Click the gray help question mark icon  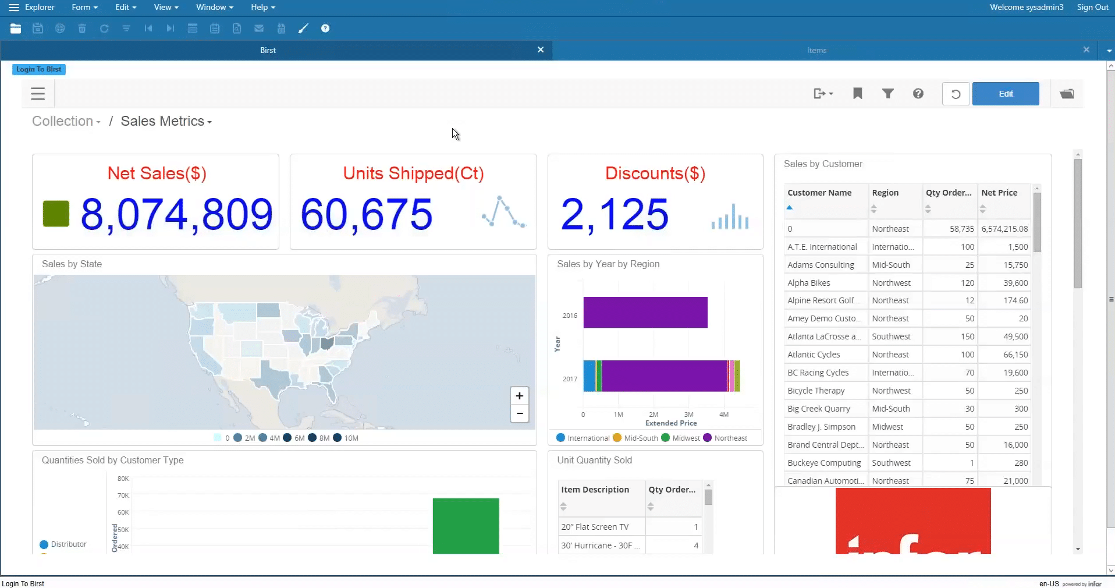click(918, 94)
